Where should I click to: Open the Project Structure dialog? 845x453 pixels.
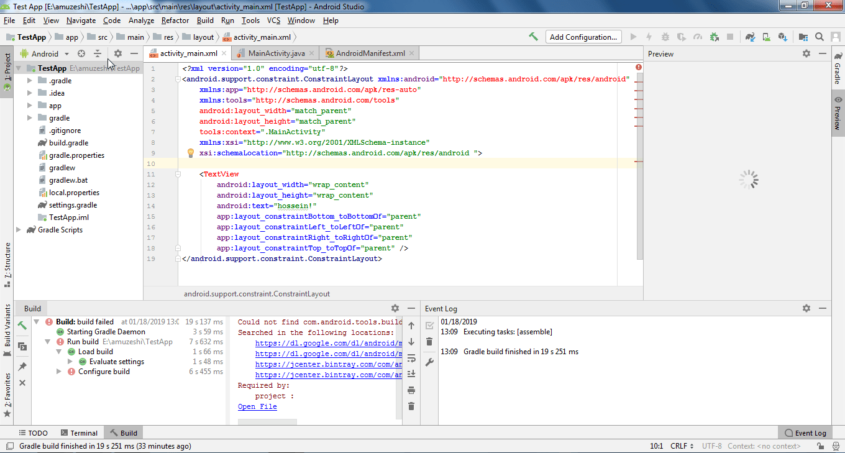[802, 37]
